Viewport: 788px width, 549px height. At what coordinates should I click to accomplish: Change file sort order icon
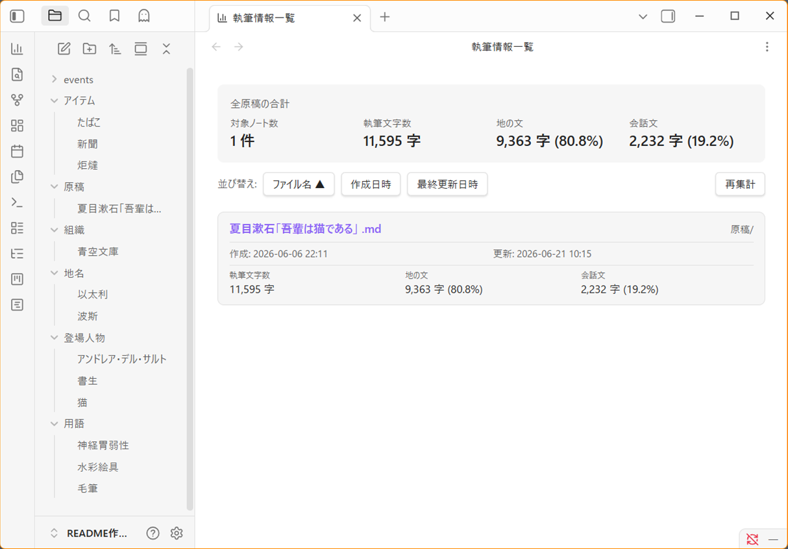tap(115, 49)
